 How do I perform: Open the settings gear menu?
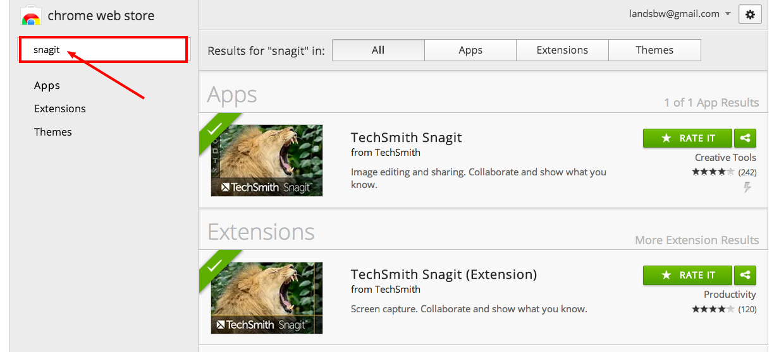point(750,15)
